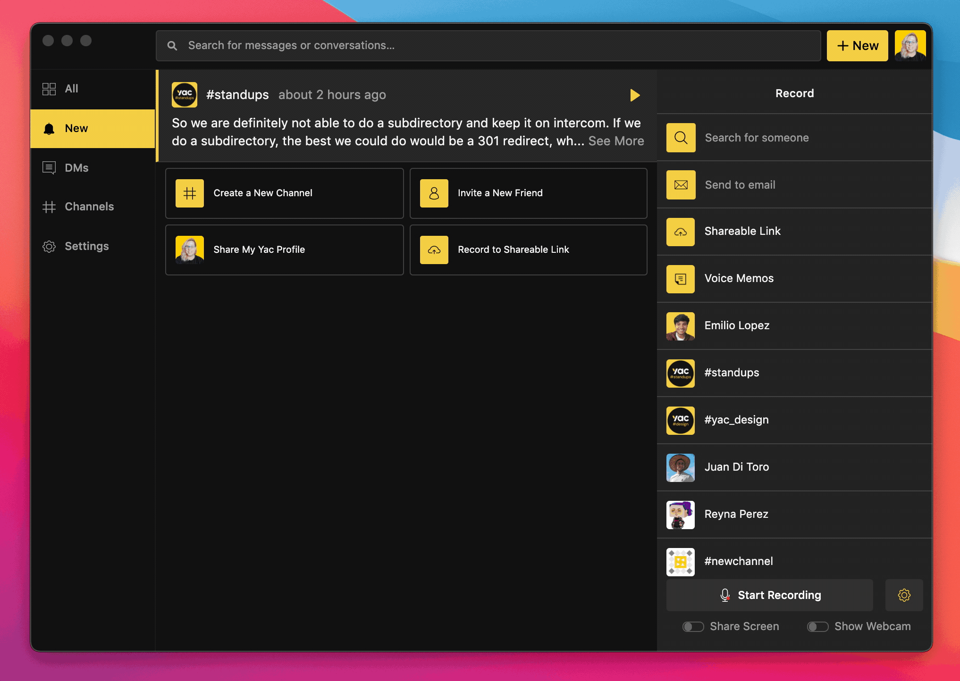Click the #newchannel label

click(739, 562)
